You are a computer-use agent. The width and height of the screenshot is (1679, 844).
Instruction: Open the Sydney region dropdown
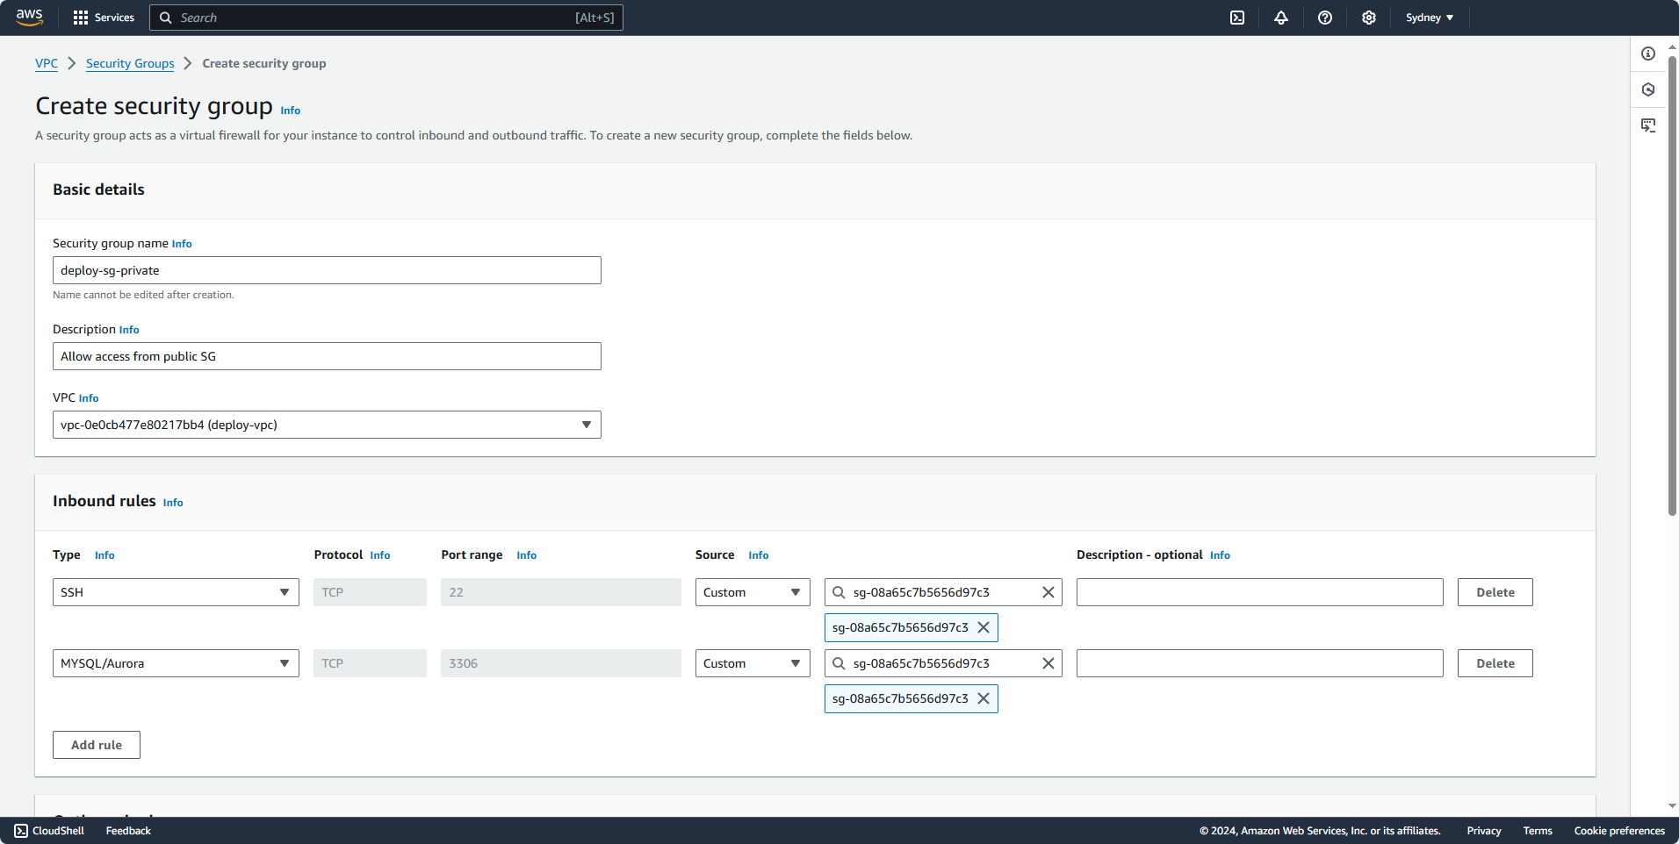coord(1430,18)
